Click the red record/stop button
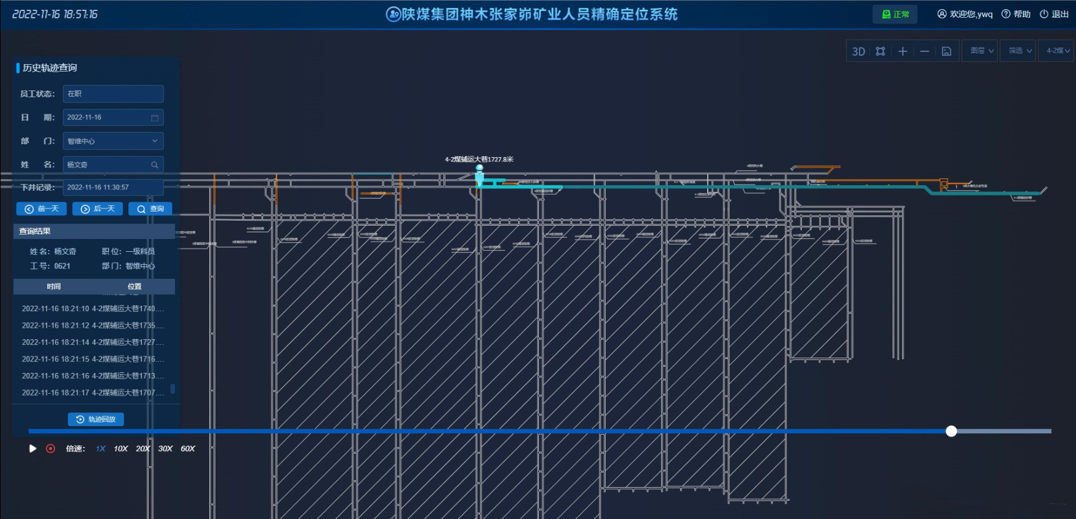Viewport: 1076px width, 519px height. [x=51, y=449]
